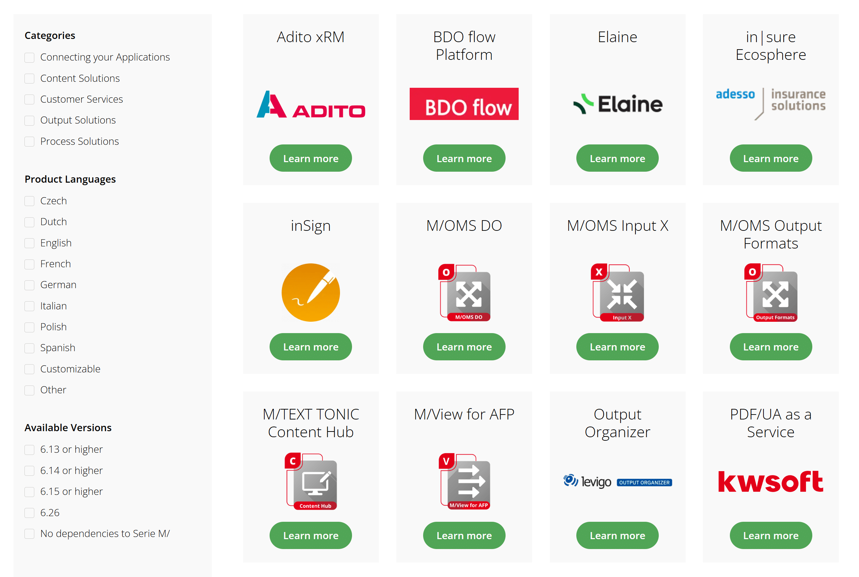This screenshot has width=859, height=577.
Task: Enable the Customer Services filter
Action: [x=29, y=99]
